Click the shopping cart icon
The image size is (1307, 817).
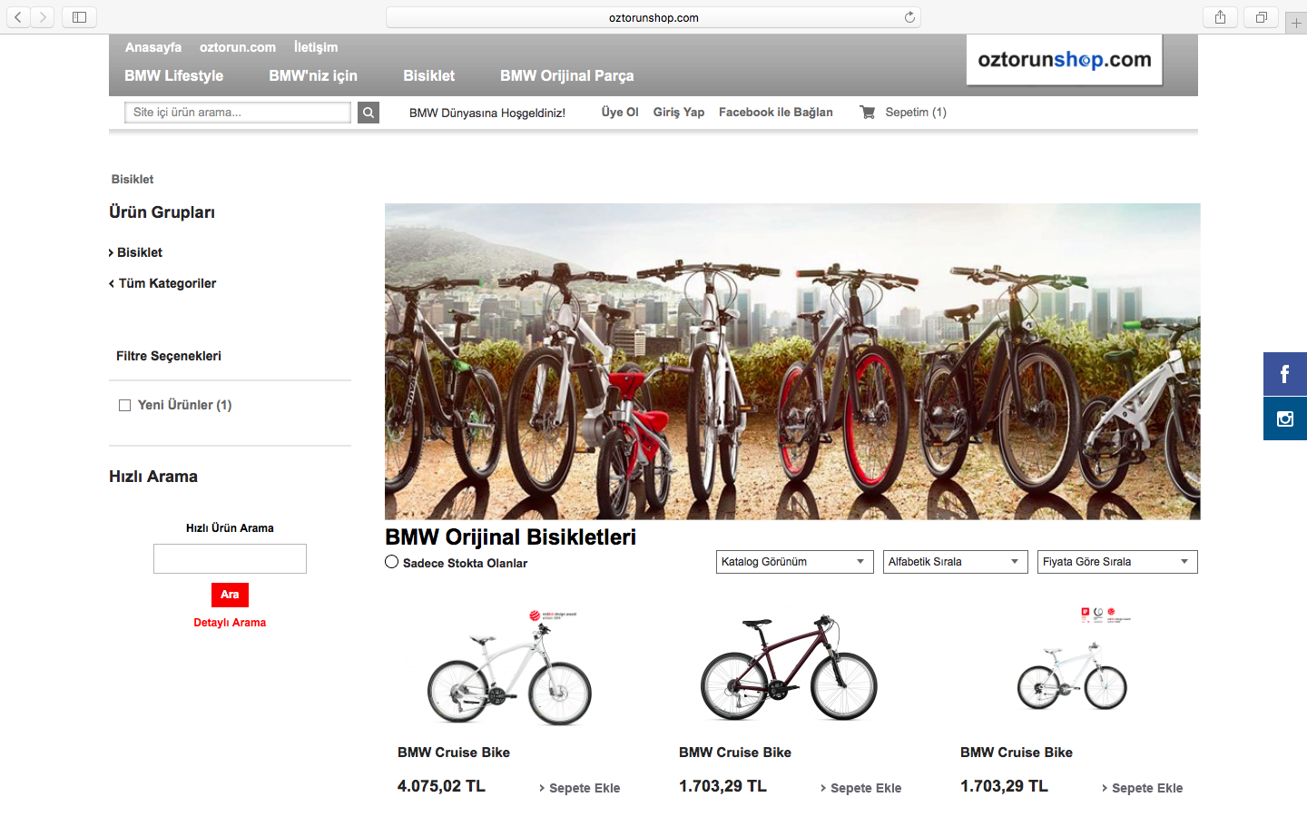point(868,113)
